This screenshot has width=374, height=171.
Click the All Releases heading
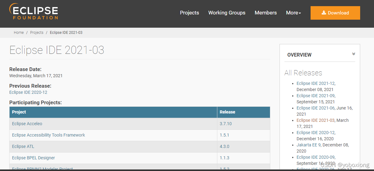pos(303,73)
